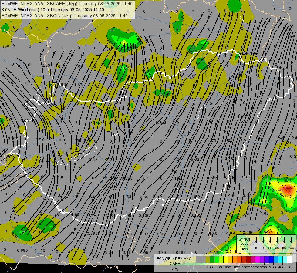Click the SBCIN value '11.8' on map
Screen dimensions: 297x273
59,177
